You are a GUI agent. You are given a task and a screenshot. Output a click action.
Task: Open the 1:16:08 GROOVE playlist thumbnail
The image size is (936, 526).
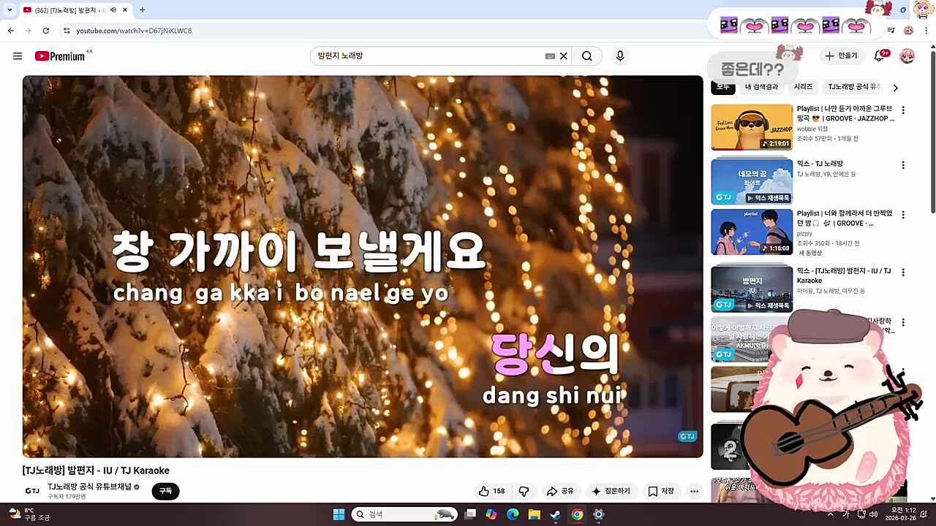pos(752,232)
